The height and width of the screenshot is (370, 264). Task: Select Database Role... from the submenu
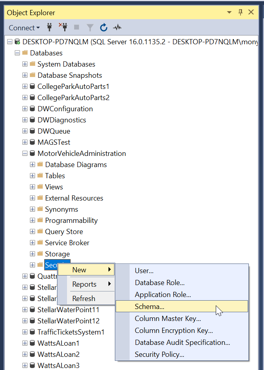182,282
